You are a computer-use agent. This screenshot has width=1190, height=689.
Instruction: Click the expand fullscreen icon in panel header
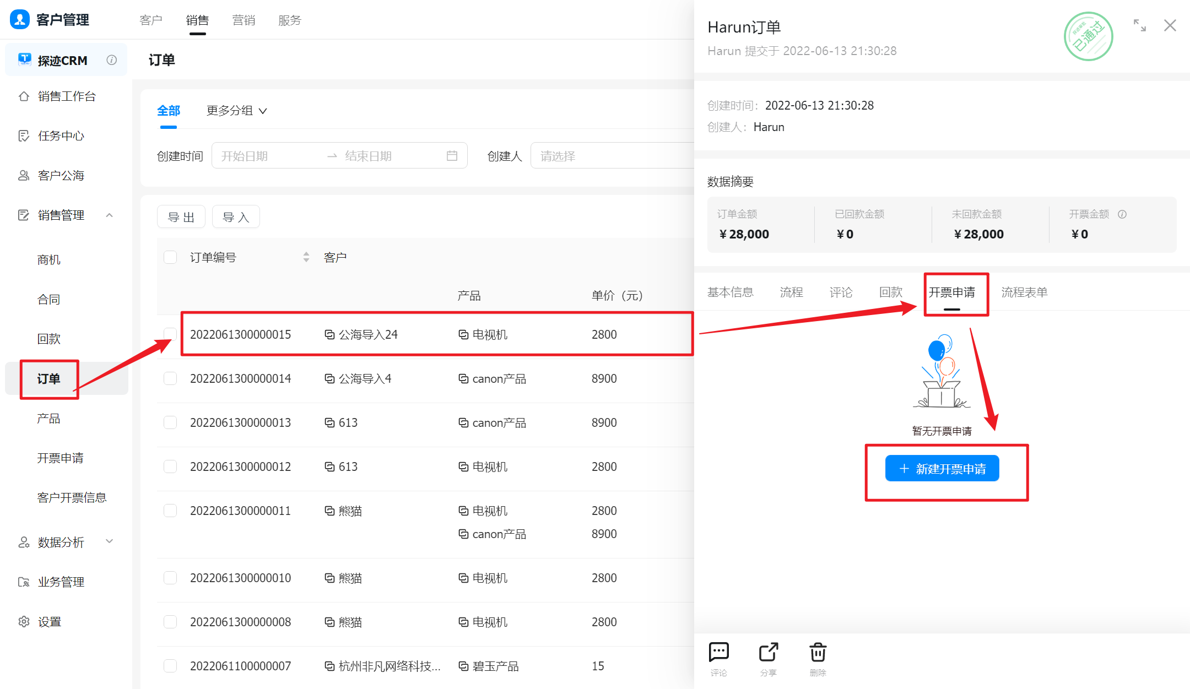tap(1139, 25)
